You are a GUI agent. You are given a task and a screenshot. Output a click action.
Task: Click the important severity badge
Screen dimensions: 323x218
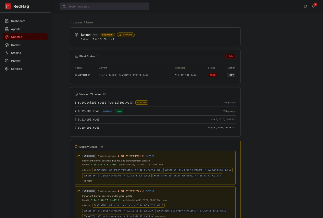[x=108, y=35]
